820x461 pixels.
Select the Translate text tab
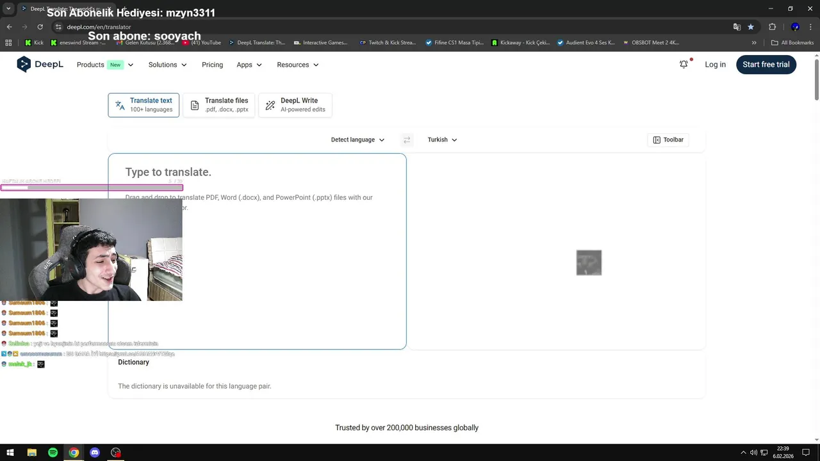click(143, 105)
